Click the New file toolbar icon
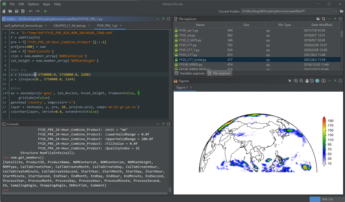 point(4,11)
